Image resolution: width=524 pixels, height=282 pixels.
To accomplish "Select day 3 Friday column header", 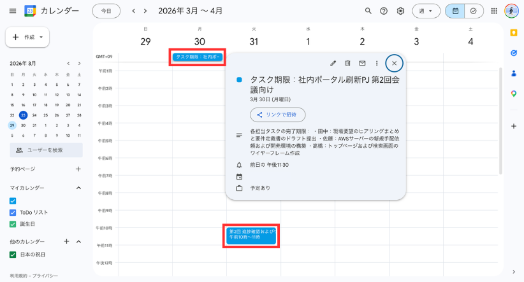I will point(416,42).
